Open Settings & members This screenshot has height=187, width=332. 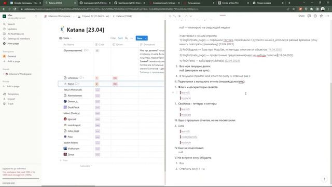point(19,39)
